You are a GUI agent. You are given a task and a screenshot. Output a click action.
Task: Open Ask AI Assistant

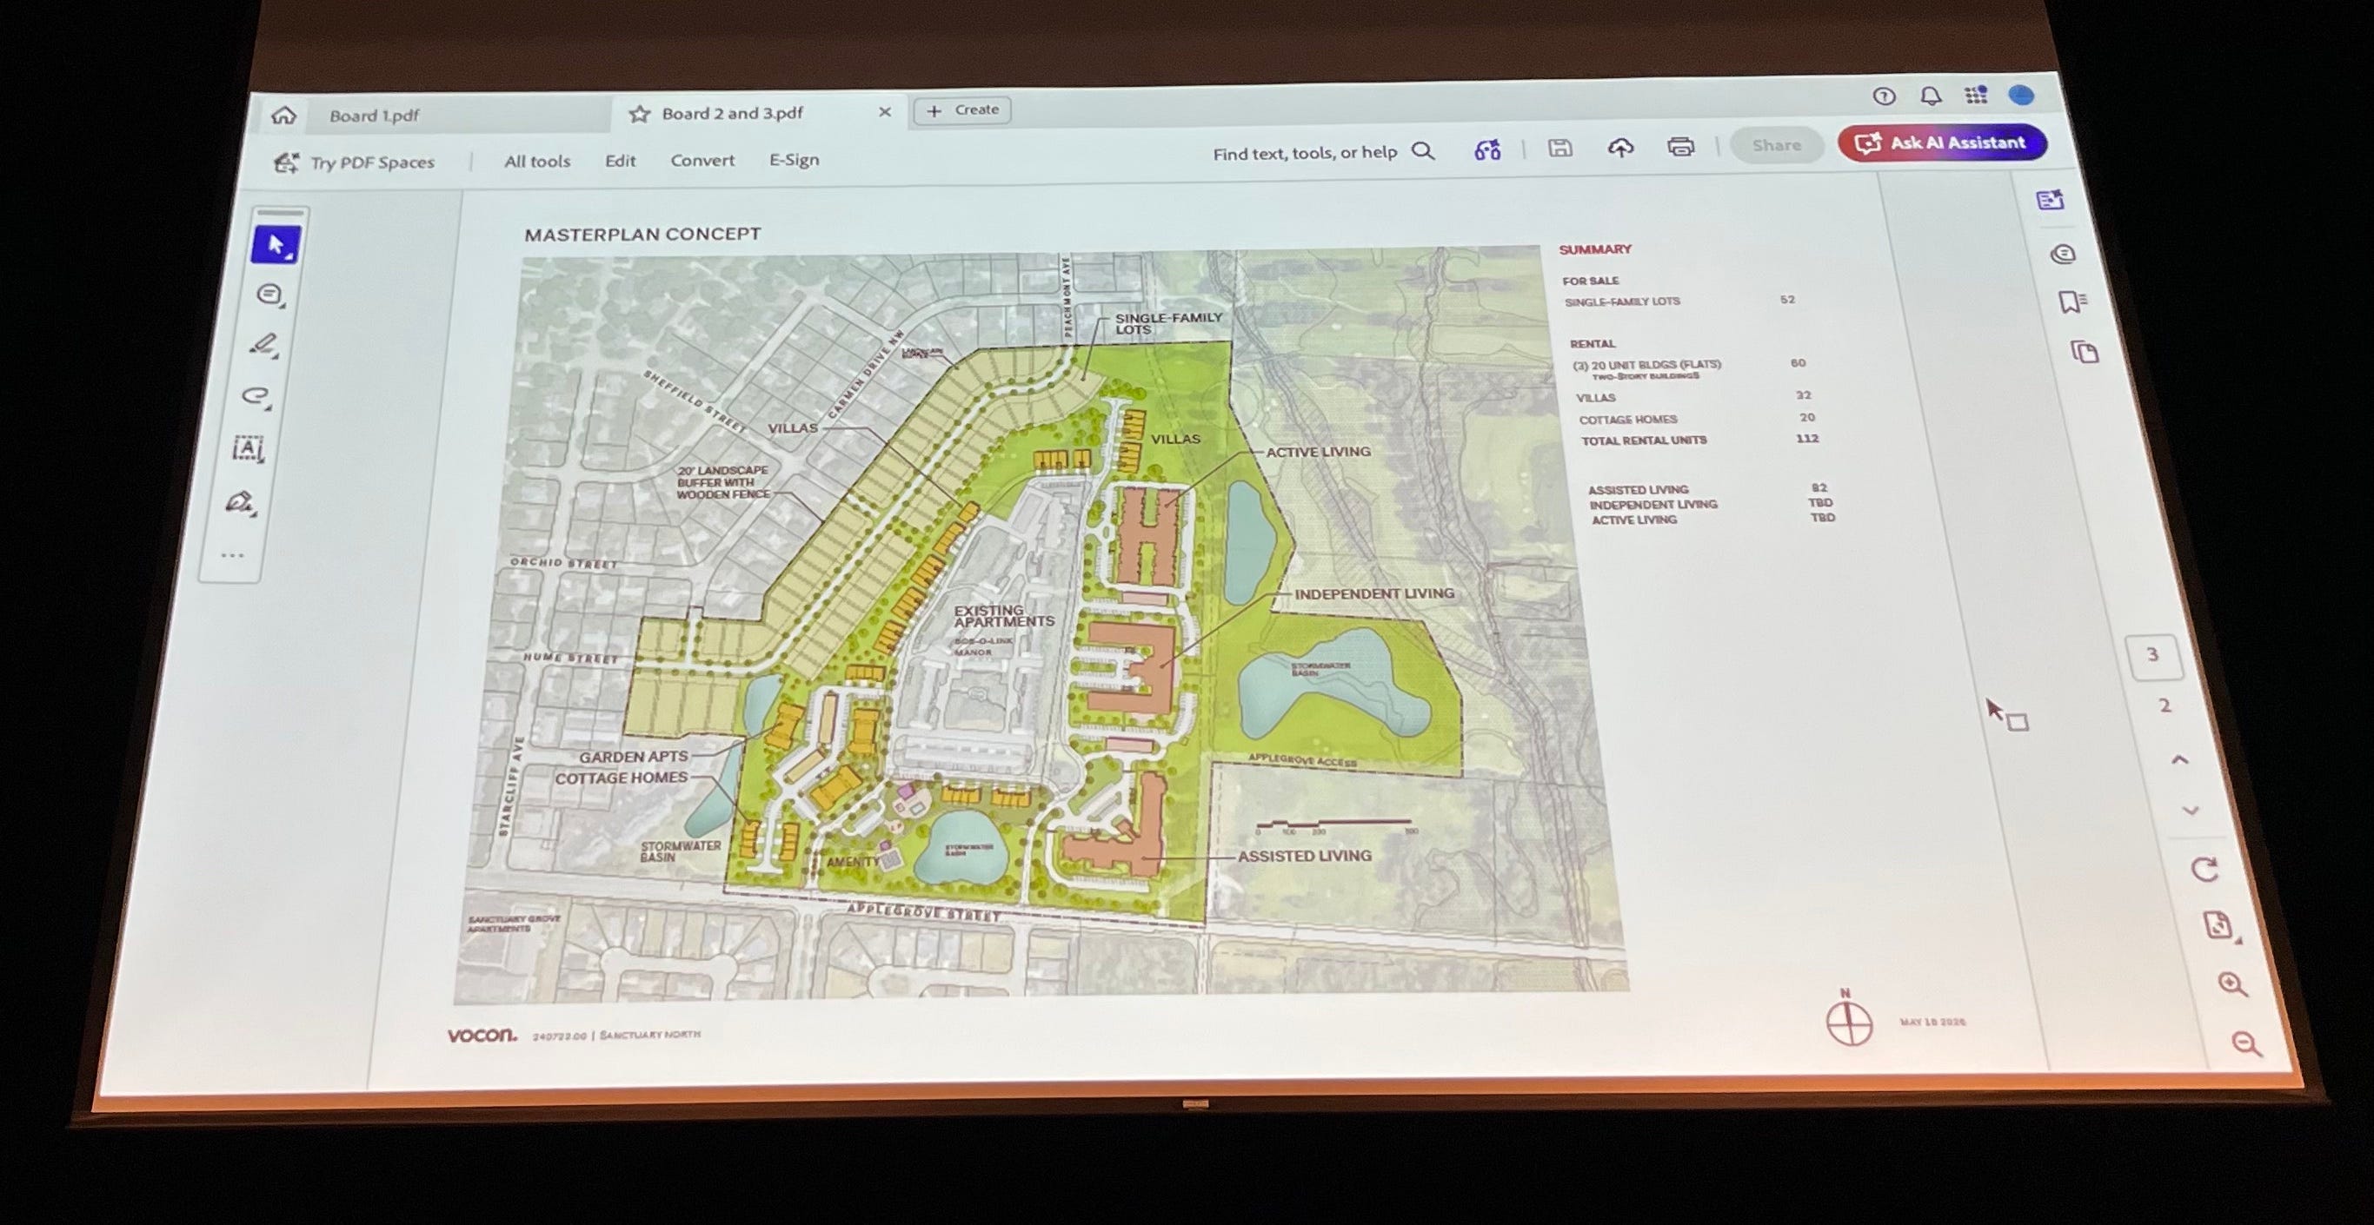(1943, 142)
